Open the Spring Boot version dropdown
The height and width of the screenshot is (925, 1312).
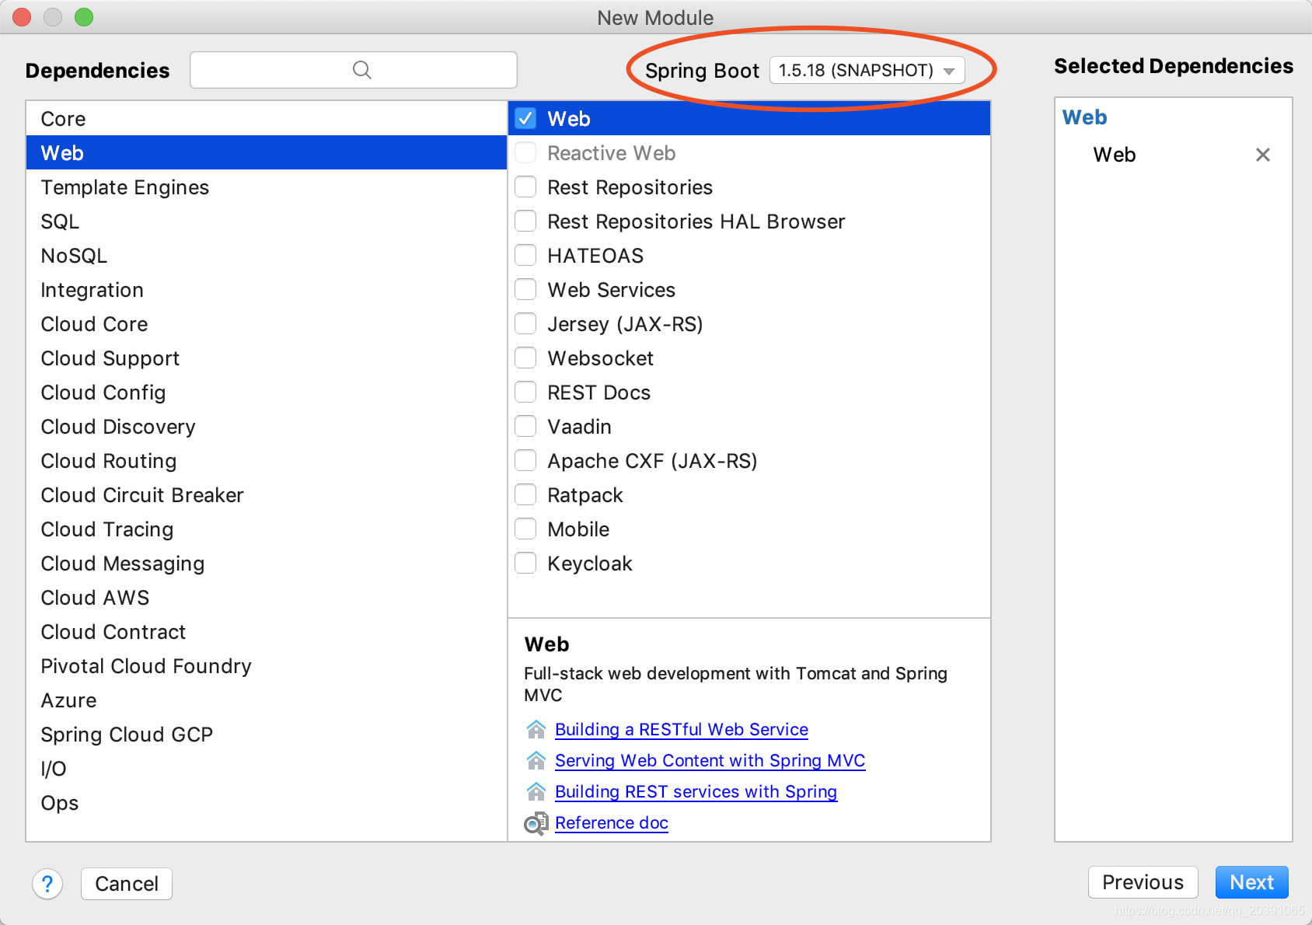coord(867,70)
